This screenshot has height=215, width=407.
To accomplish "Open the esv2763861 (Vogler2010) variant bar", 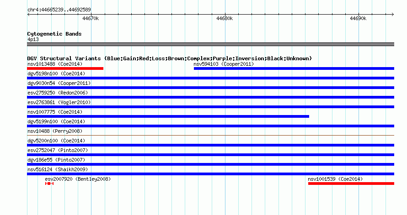I will 210,107.
